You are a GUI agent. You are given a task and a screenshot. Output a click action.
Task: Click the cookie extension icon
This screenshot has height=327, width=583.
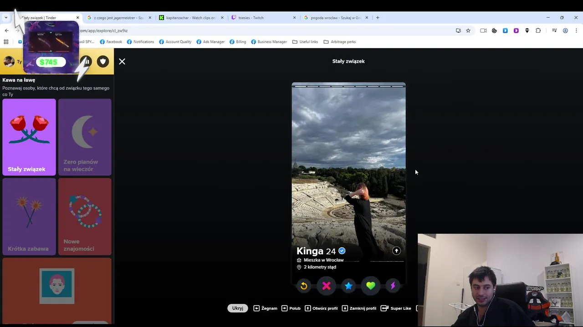coord(494,30)
